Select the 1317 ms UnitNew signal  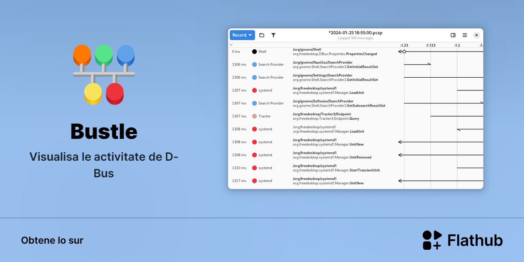355,181
